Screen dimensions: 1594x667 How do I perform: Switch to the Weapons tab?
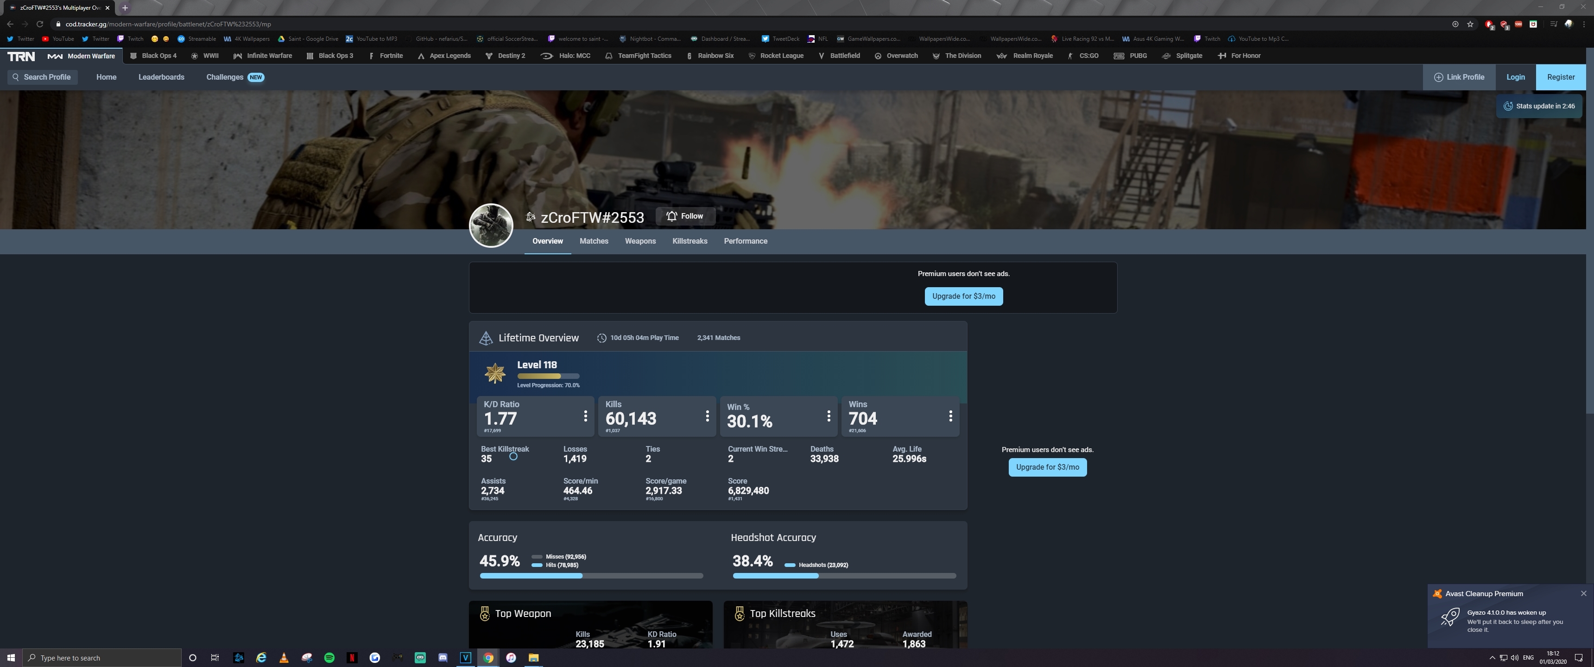pyautogui.click(x=640, y=241)
